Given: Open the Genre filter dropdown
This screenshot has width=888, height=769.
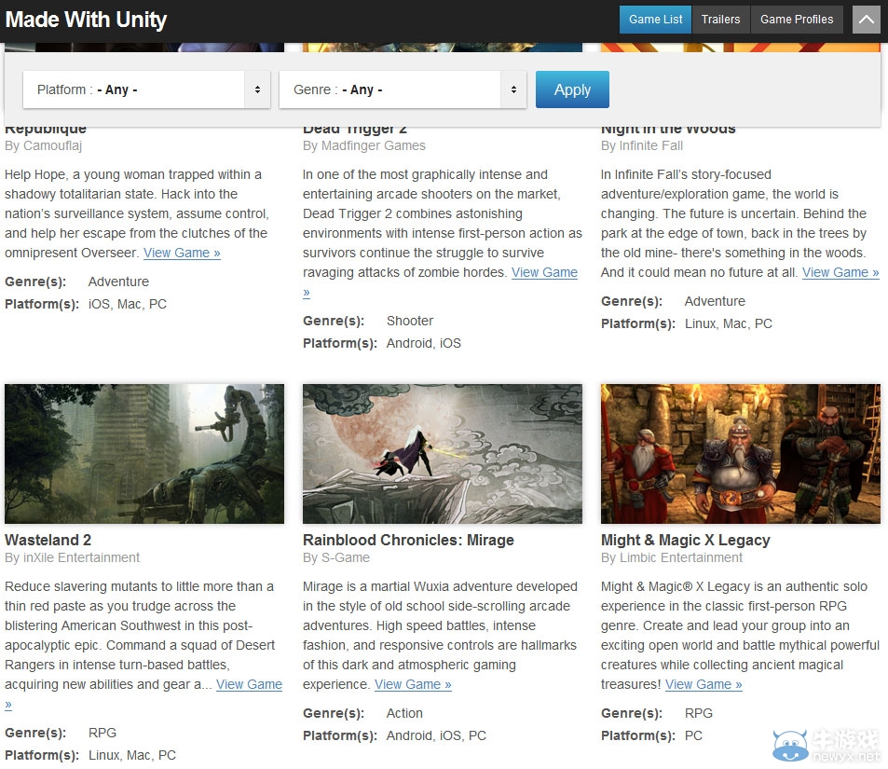Looking at the screenshot, I should click(403, 89).
